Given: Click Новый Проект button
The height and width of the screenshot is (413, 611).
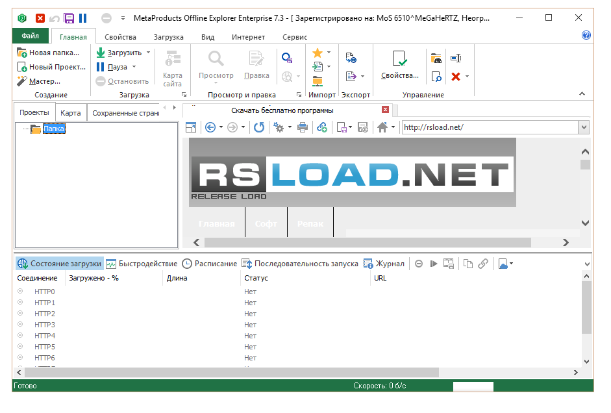Looking at the screenshot, I should tap(51, 67).
